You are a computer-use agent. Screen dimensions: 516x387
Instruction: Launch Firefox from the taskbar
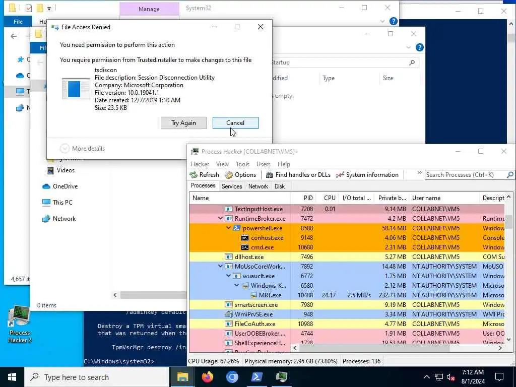207,377
